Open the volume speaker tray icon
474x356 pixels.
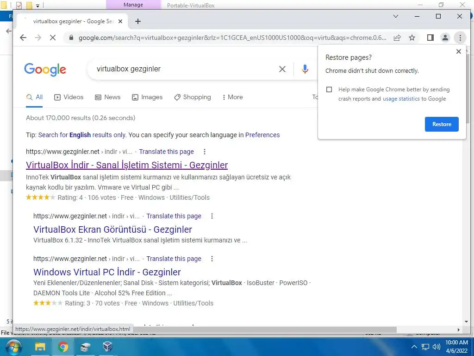(x=436, y=347)
